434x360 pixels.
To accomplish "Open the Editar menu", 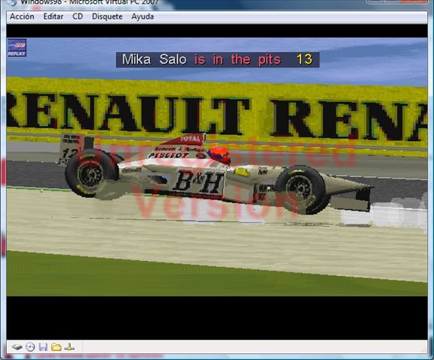I will (53, 16).
